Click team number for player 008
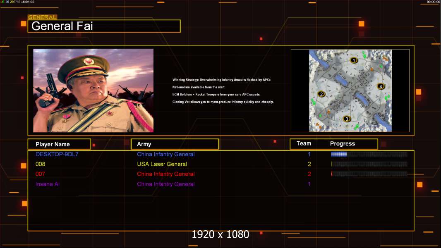The image size is (441, 248). click(309, 164)
